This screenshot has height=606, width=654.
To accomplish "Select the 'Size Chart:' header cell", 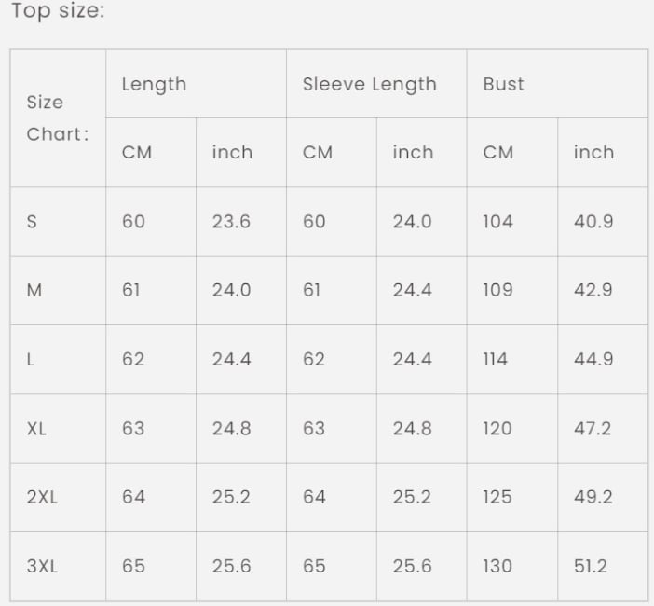I will coord(58,118).
